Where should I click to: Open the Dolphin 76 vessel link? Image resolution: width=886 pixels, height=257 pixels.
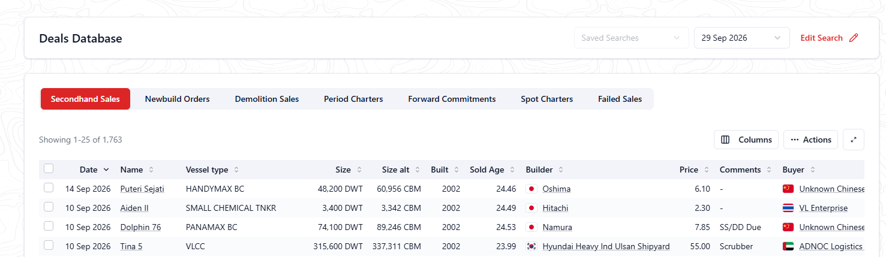click(x=140, y=227)
